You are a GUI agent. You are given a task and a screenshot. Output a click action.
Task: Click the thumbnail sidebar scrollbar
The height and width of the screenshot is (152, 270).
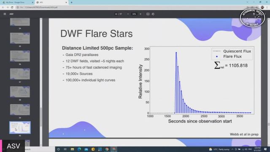point(41,117)
